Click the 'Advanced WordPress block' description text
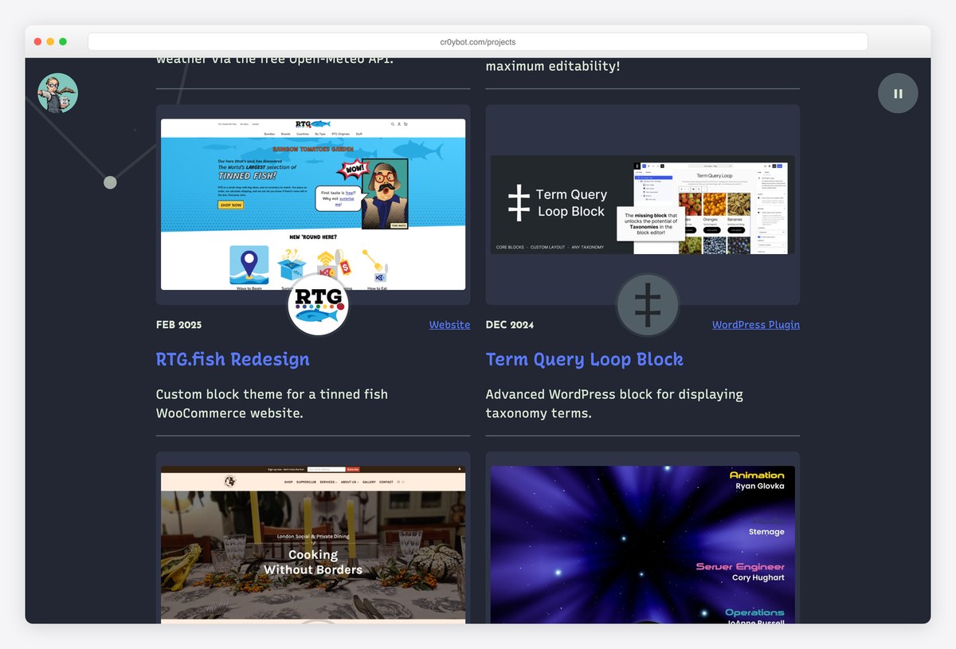 (614, 404)
